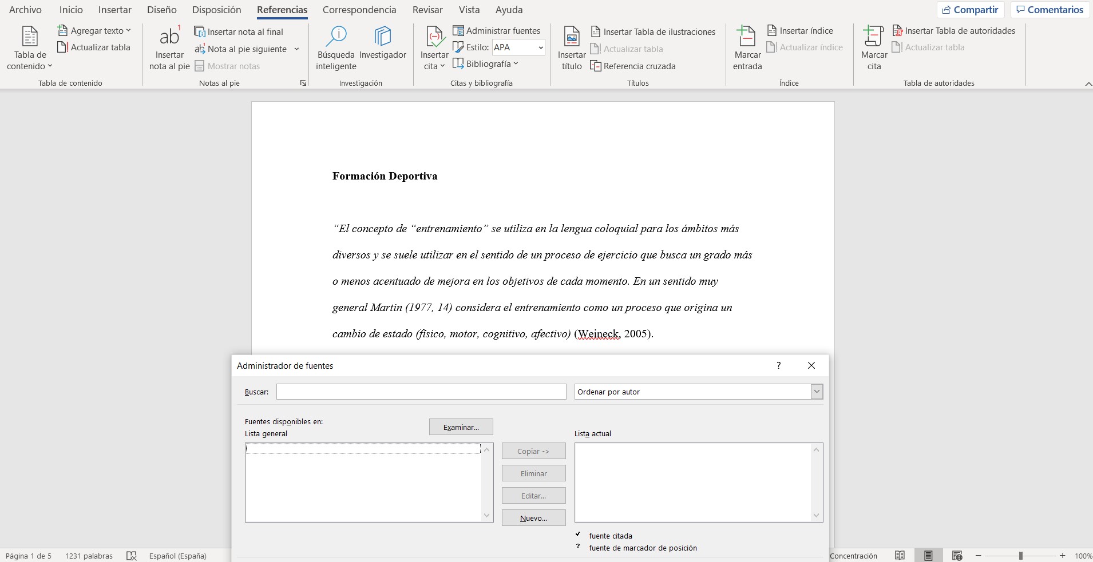The width and height of the screenshot is (1093, 562).
Task: Click Insertar nota al final
Action: click(x=239, y=32)
